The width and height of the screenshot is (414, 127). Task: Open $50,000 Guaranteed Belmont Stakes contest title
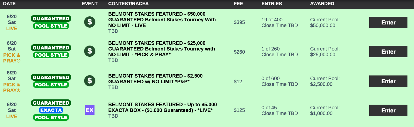pyautogui.click(x=162, y=20)
